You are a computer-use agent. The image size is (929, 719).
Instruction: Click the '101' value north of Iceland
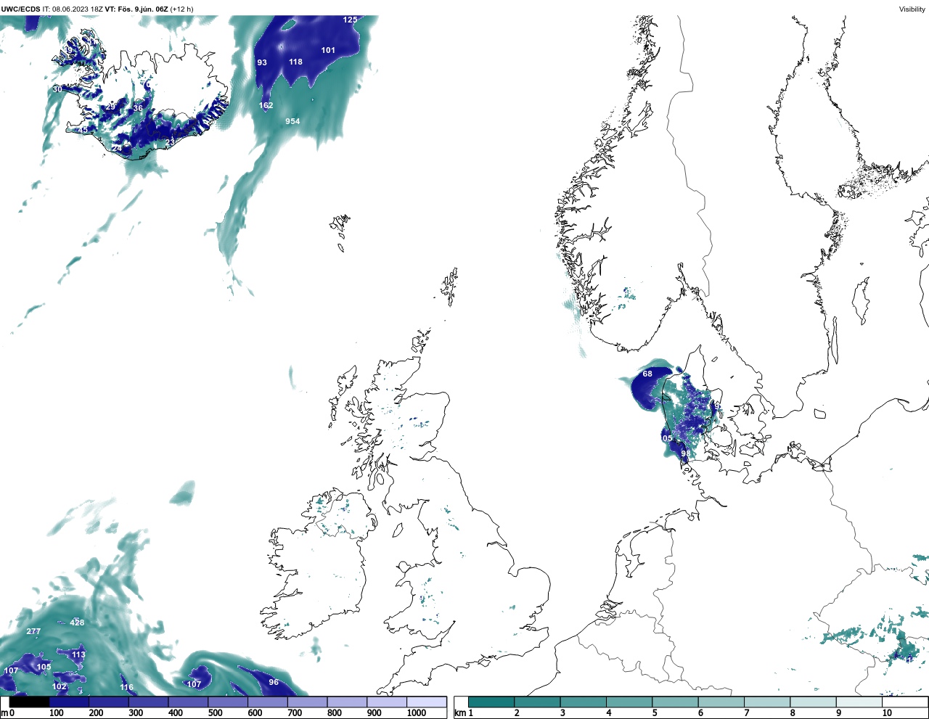[328, 50]
